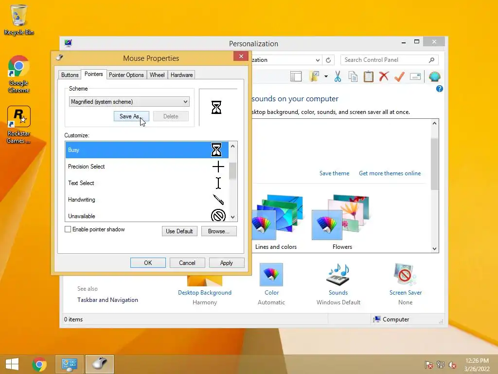498x374 pixels.
Task: Click the Copy icon in Personalization toolbar
Action: [x=353, y=76]
